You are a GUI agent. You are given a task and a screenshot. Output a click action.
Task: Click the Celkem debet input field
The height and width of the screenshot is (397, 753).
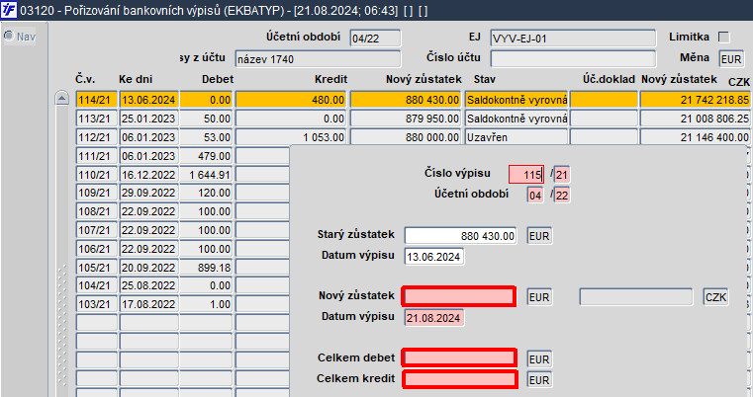459,358
